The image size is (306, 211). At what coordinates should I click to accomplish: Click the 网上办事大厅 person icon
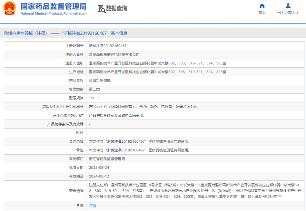[288, 6]
